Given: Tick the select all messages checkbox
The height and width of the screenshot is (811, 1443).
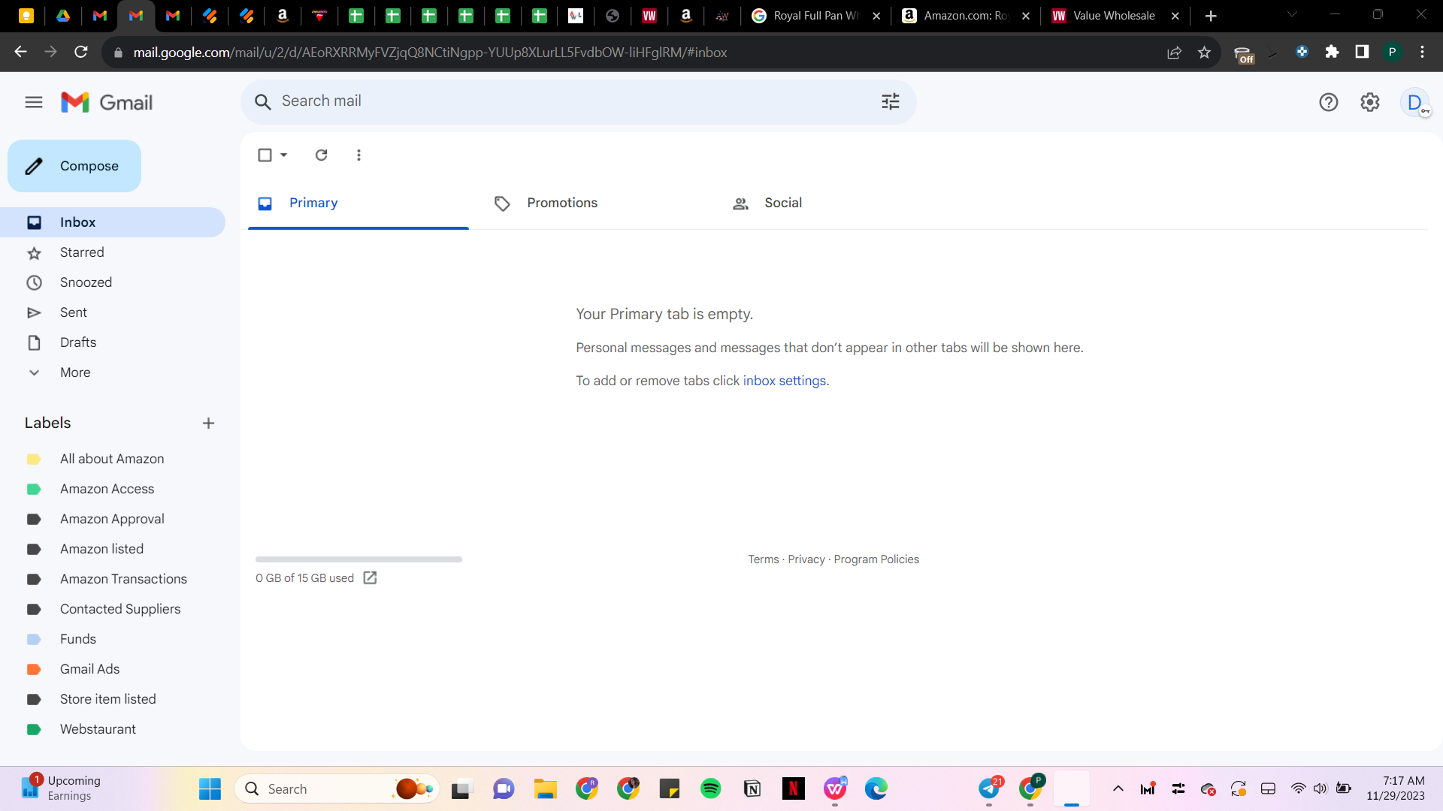Looking at the screenshot, I should [x=265, y=155].
